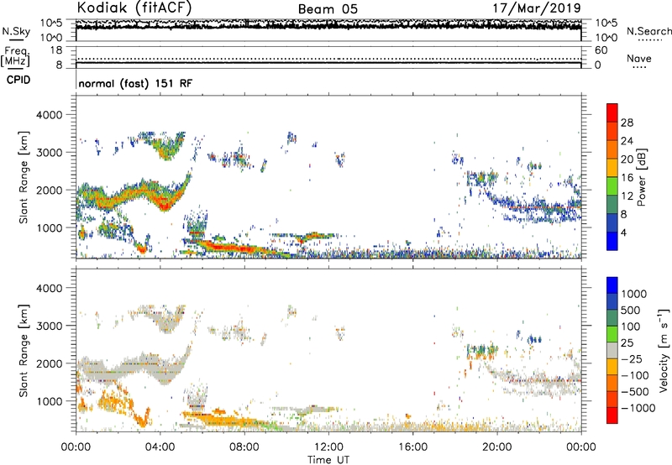This screenshot has height=465, width=672.
Task: Select the 'Freq. [MHz]' label
Action: pyautogui.click(x=15, y=56)
